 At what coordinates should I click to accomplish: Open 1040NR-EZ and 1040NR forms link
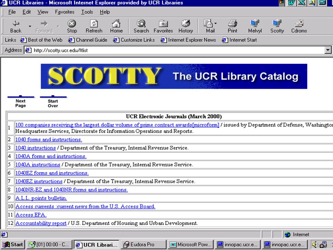[x=71, y=190]
